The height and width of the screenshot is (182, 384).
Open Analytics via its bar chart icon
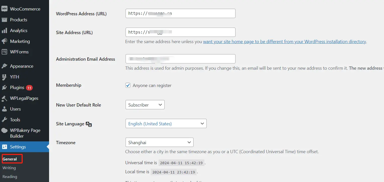tap(4, 31)
